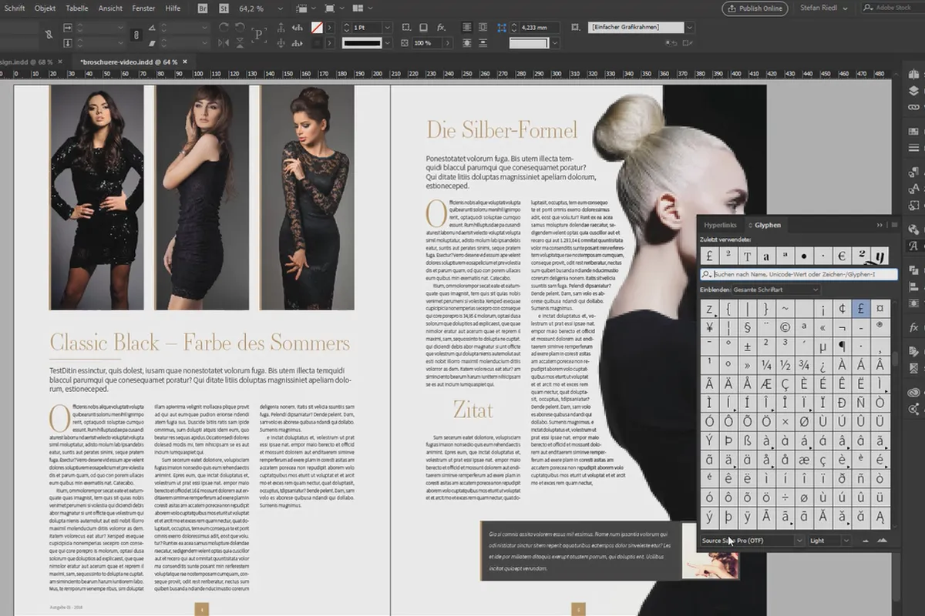
Task: Open the Glyphs panel icon in right dock
Action: tap(914, 246)
